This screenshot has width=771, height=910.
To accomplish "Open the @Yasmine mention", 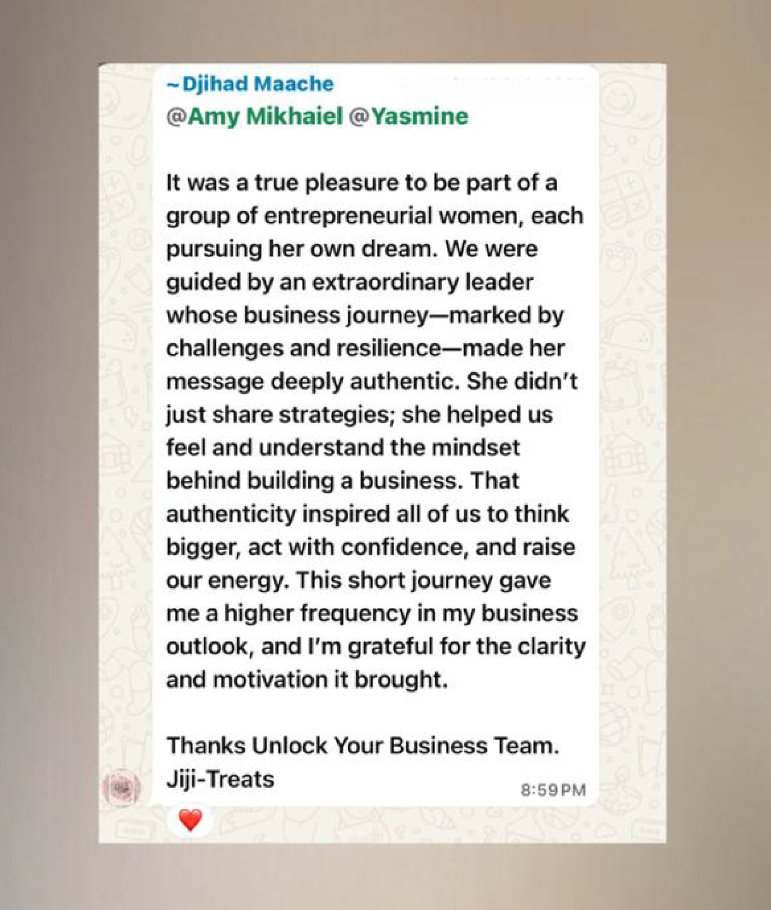I will point(409,116).
